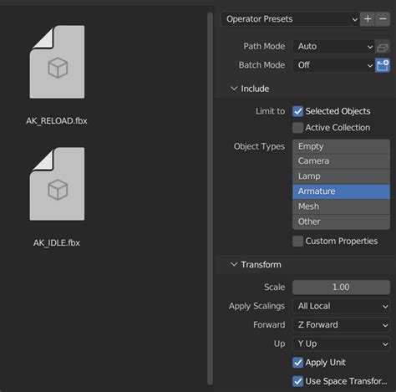Image resolution: width=396 pixels, height=392 pixels.
Task: Deselect Armature in Object Types list
Action: tap(341, 191)
